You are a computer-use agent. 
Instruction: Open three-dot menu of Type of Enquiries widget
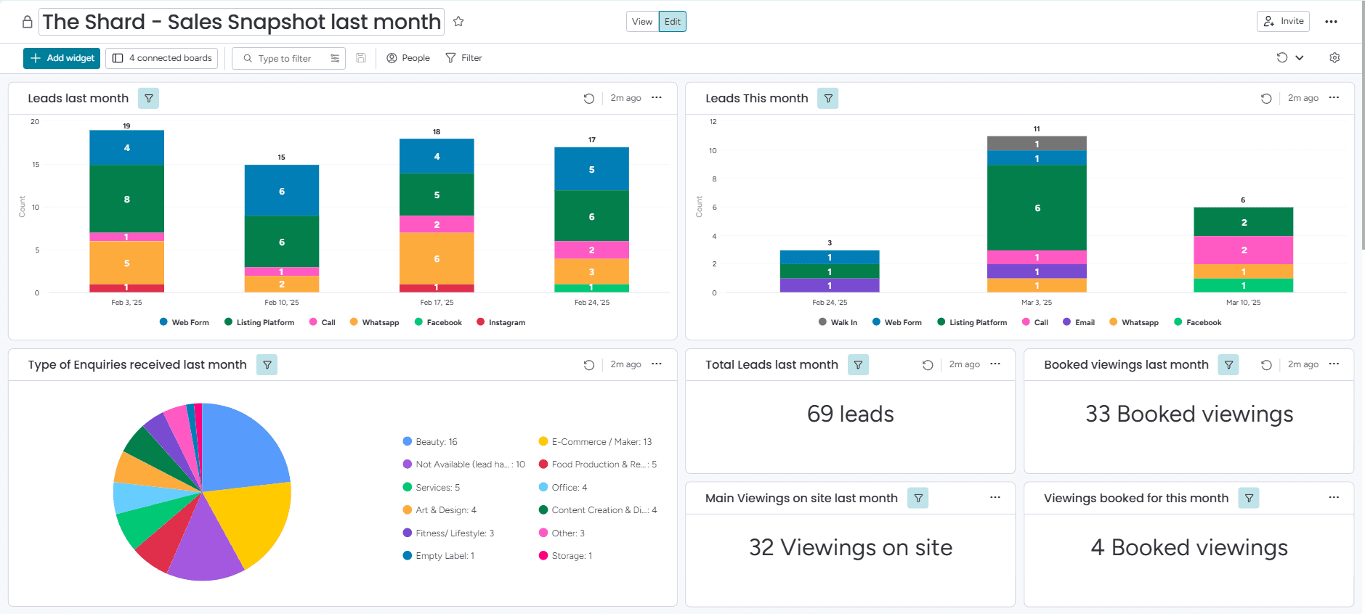pos(657,364)
